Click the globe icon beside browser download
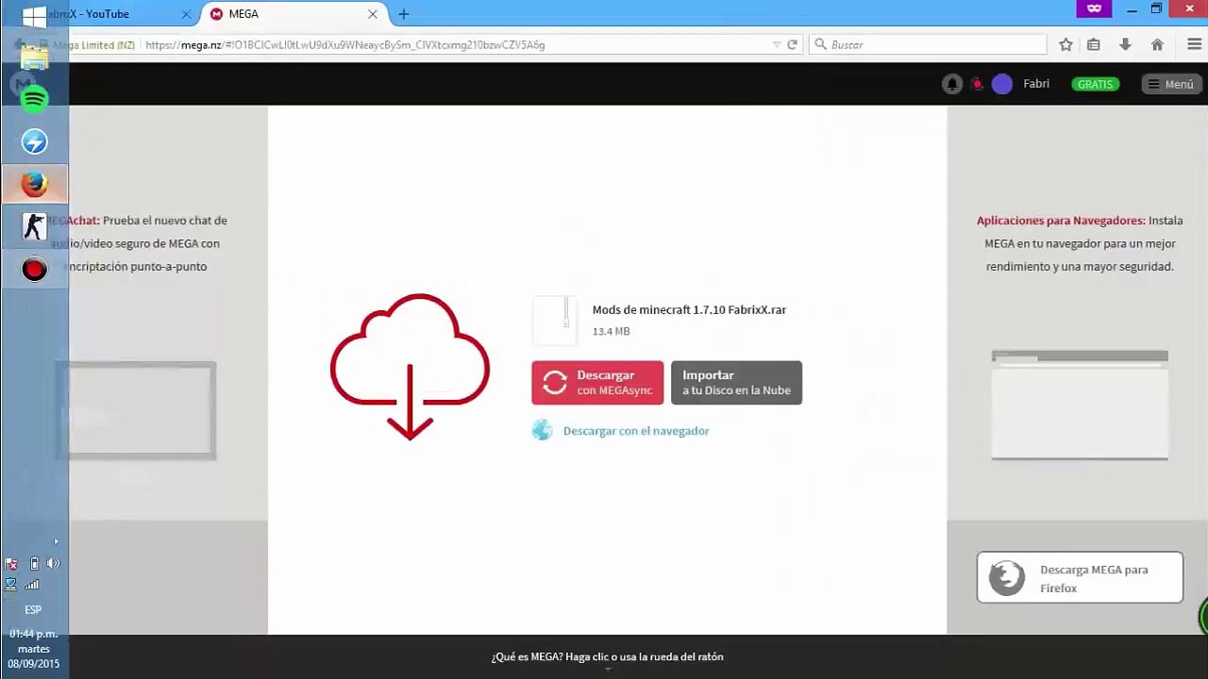This screenshot has width=1208, height=679. tap(542, 431)
